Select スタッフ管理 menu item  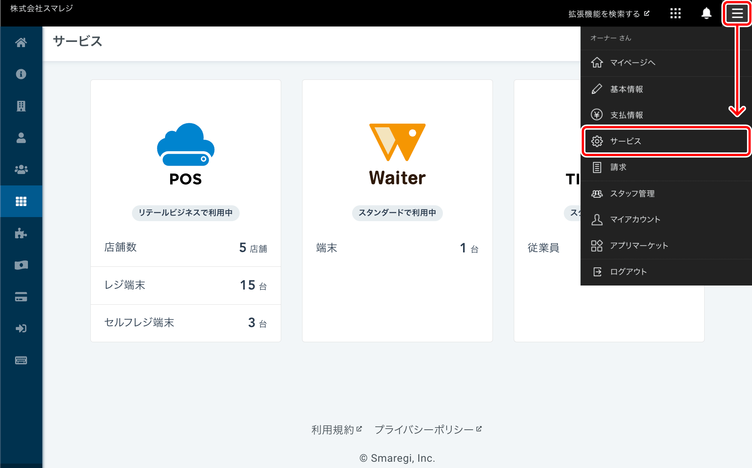[x=666, y=194]
